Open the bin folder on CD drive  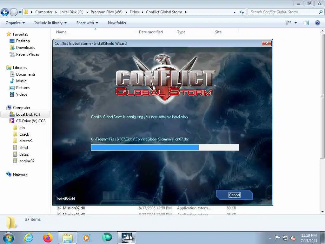[22, 128]
